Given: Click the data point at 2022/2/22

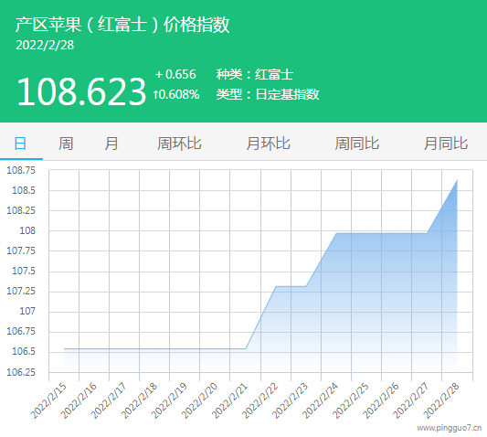Looking at the screenshot, I should [276, 286].
